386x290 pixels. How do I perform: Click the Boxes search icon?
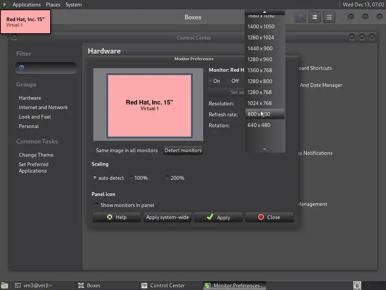pos(300,17)
